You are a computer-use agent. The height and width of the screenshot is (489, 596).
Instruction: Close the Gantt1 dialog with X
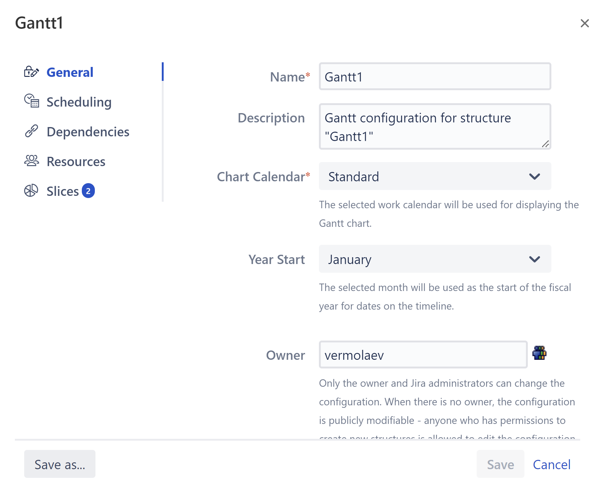tap(585, 23)
